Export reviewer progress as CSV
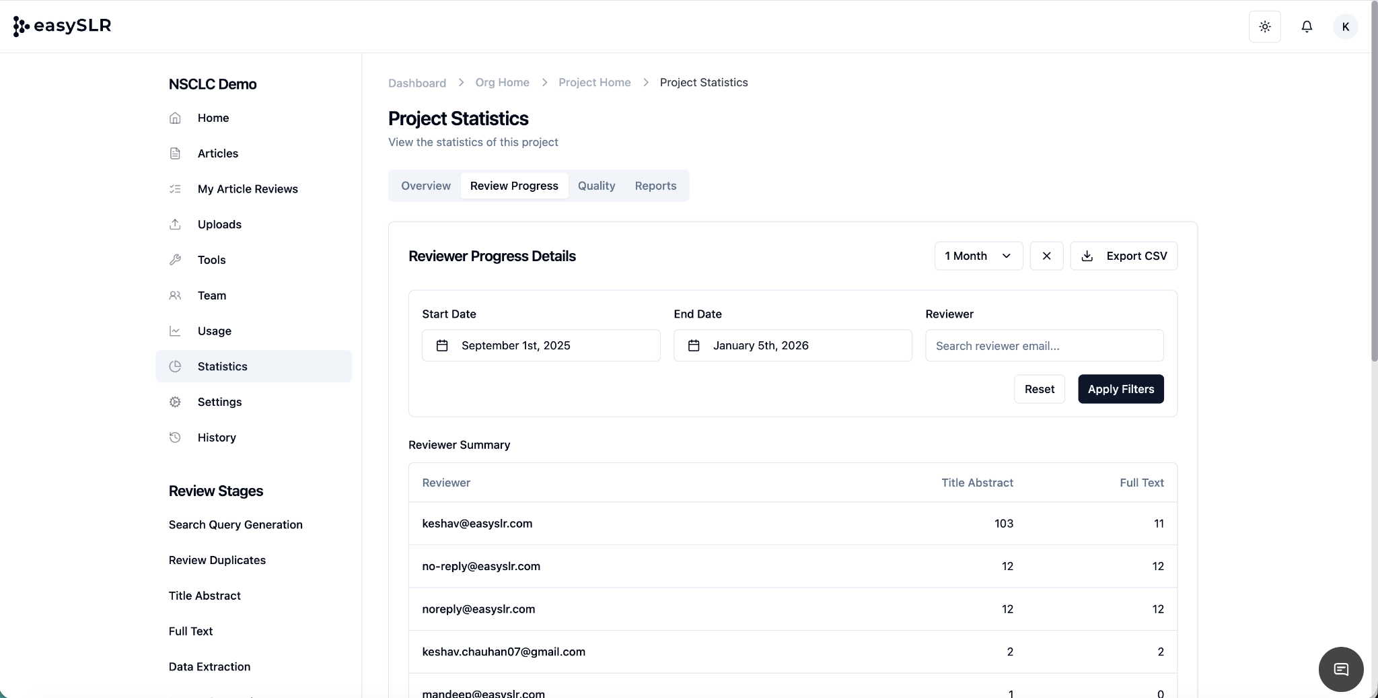The width and height of the screenshot is (1378, 698). (x=1123, y=256)
